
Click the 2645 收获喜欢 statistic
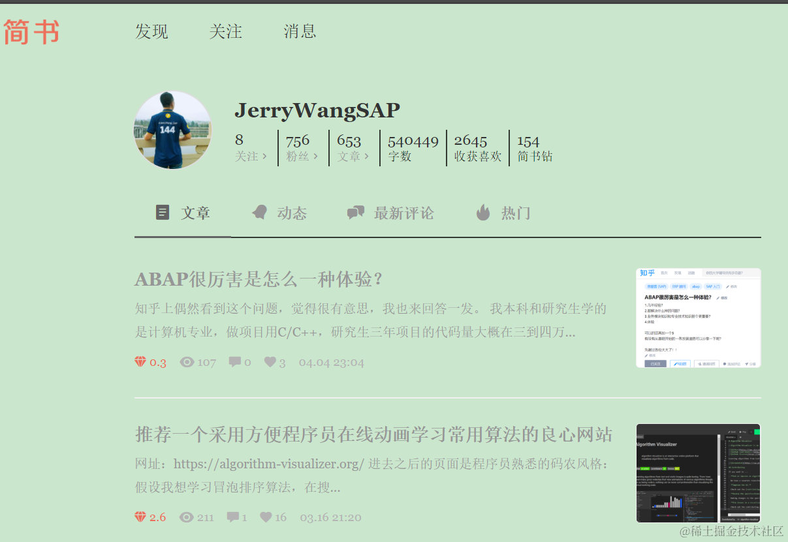478,148
